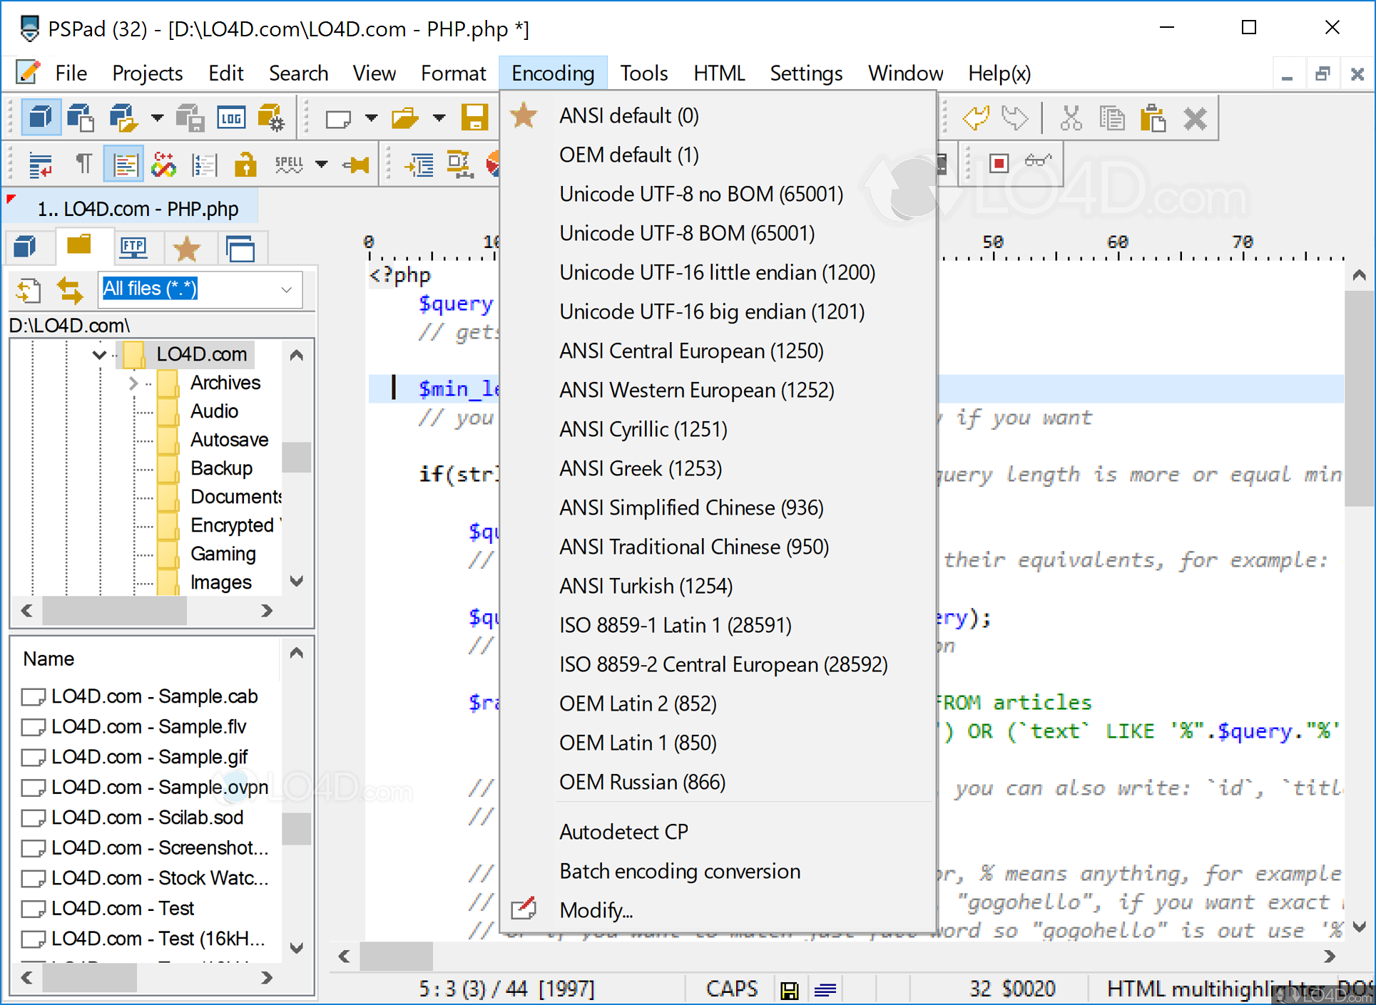Open the FTP tab in side panel
The height and width of the screenshot is (1005, 1376).
click(133, 248)
